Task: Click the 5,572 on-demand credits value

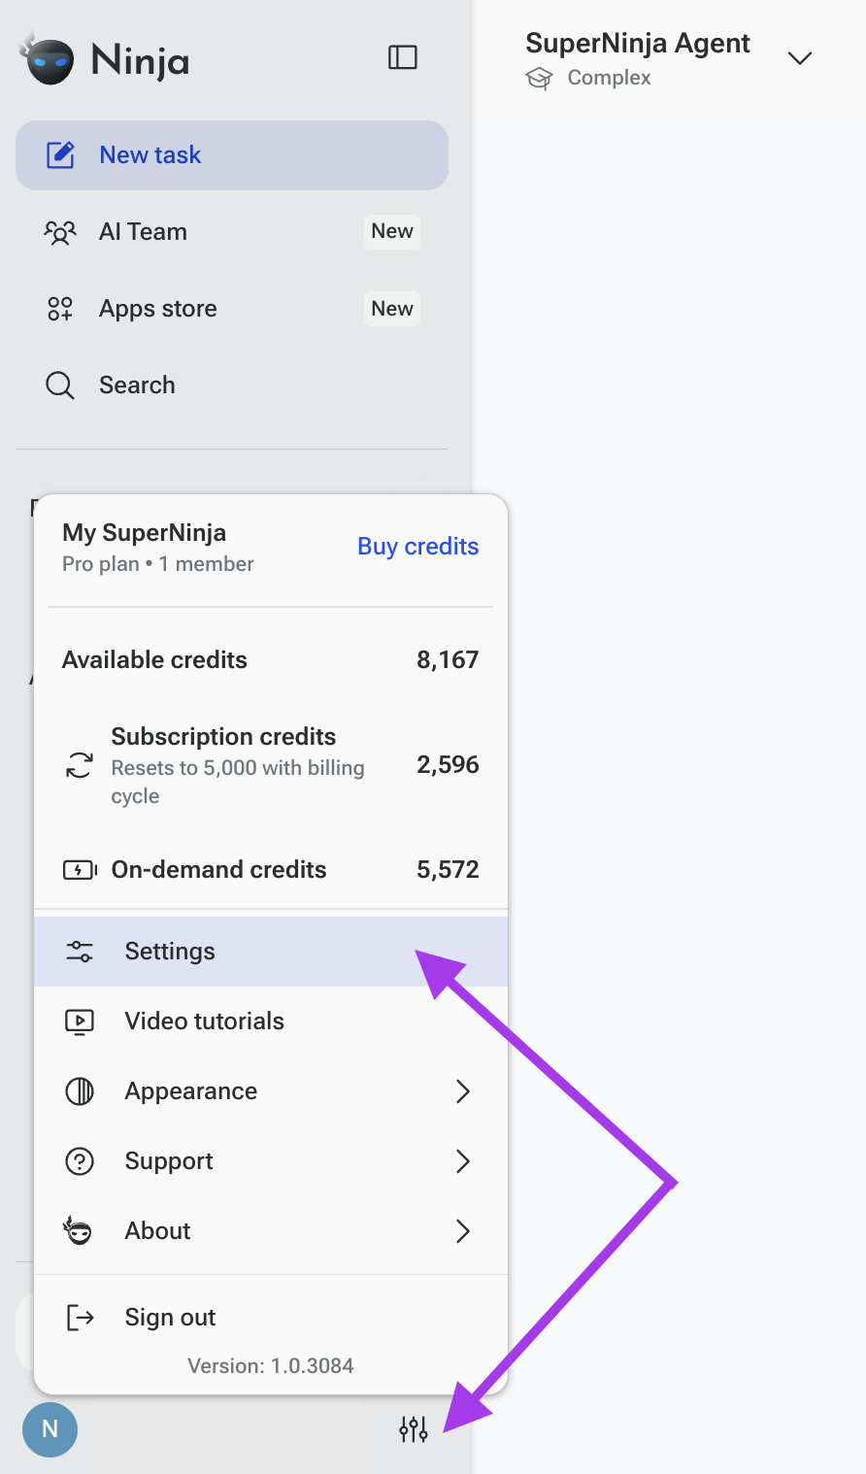Action: pos(448,870)
